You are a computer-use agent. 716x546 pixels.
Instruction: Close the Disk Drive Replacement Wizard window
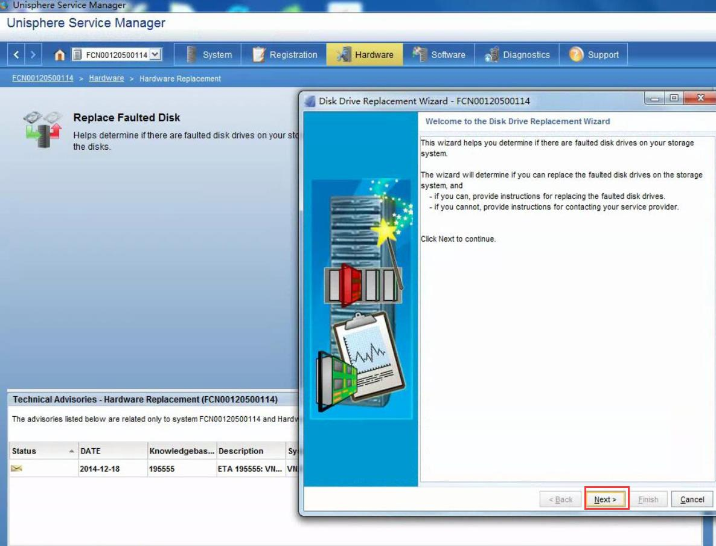click(700, 98)
